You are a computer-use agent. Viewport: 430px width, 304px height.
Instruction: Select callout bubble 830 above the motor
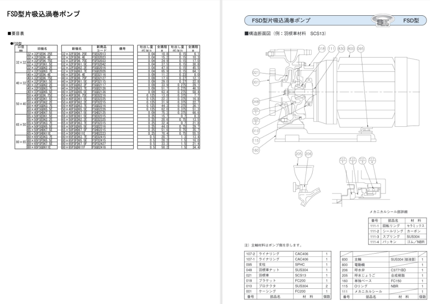tap(341, 49)
